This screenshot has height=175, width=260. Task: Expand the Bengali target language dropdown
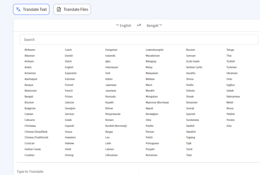(154, 26)
